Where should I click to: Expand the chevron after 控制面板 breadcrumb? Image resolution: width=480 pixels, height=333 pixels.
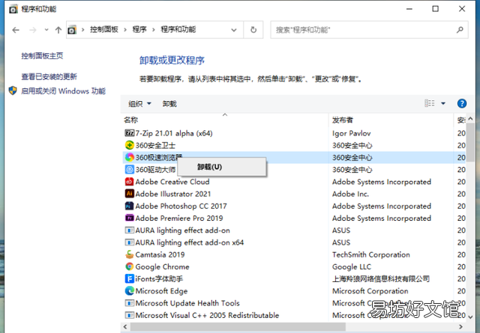[125, 30]
